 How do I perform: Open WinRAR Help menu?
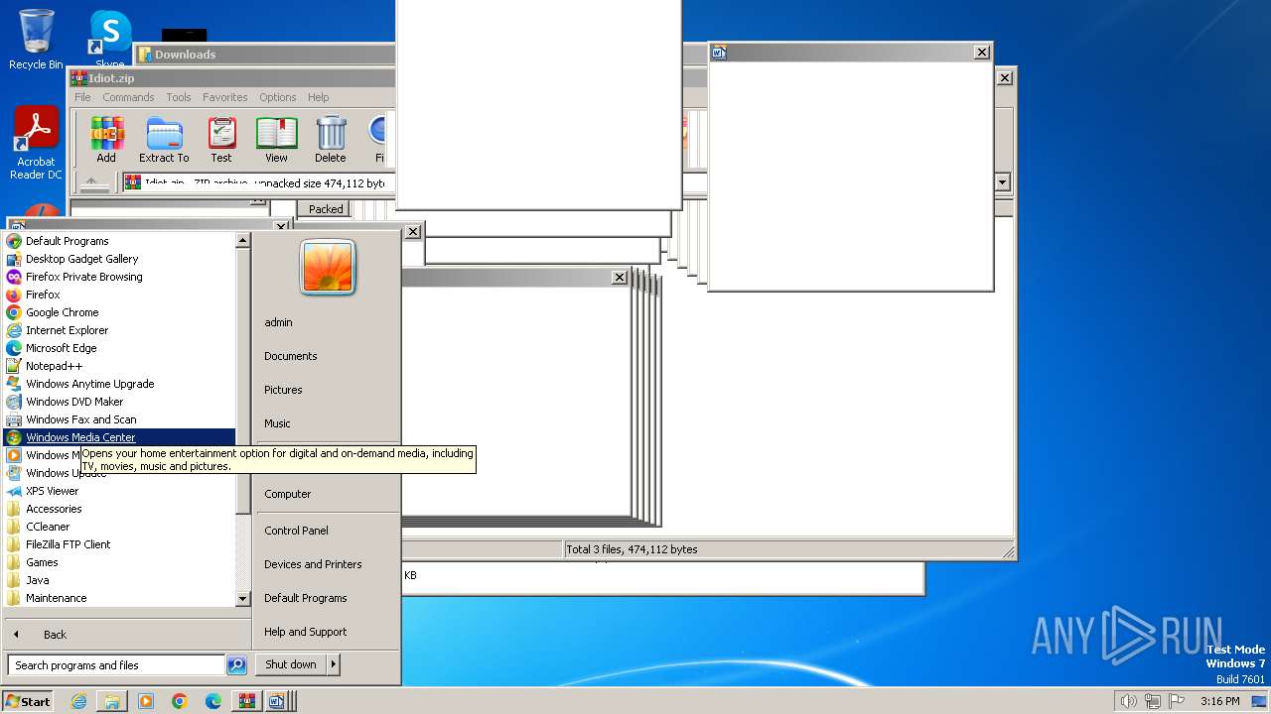click(x=318, y=97)
